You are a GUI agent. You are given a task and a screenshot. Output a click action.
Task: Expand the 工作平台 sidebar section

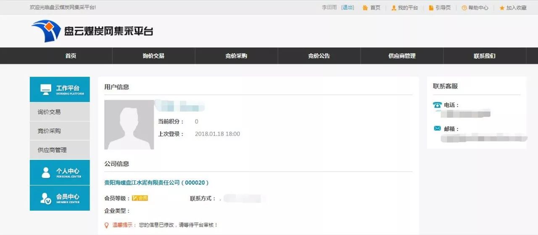pos(60,89)
